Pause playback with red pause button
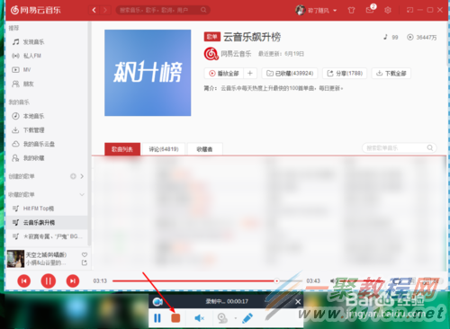 coord(49,281)
